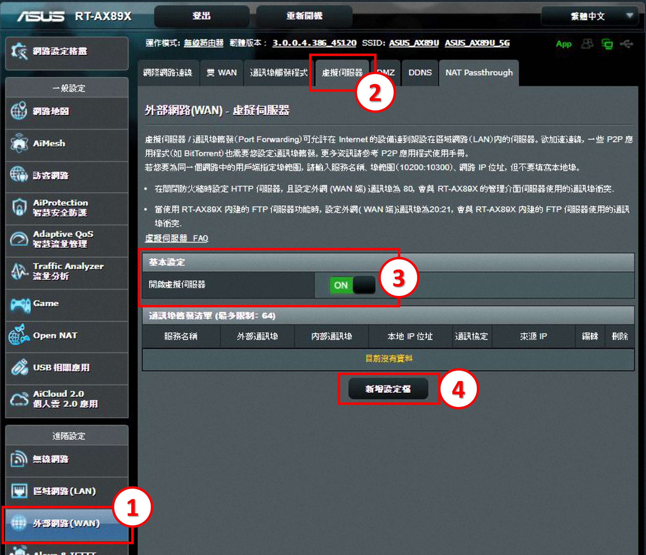Open the AiCloud 2.0 cloud icon
The width and height of the screenshot is (646, 555).
19,399
